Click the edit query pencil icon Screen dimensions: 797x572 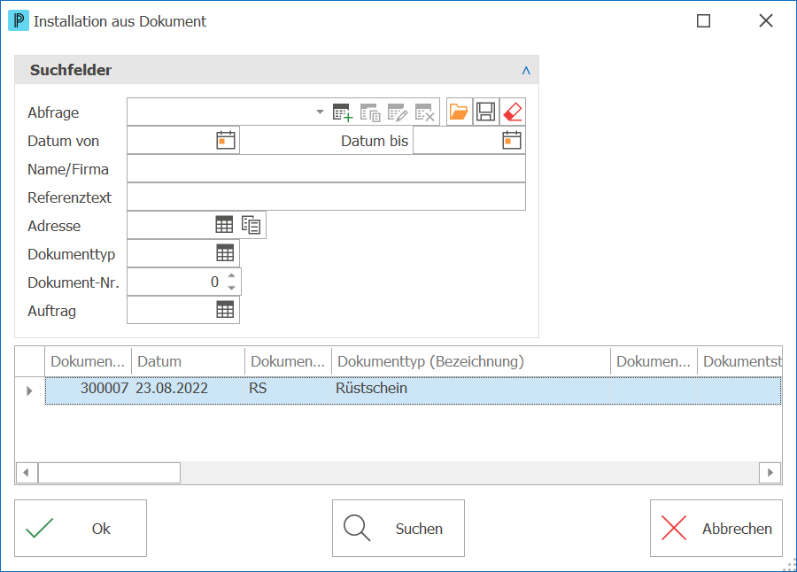click(398, 112)
